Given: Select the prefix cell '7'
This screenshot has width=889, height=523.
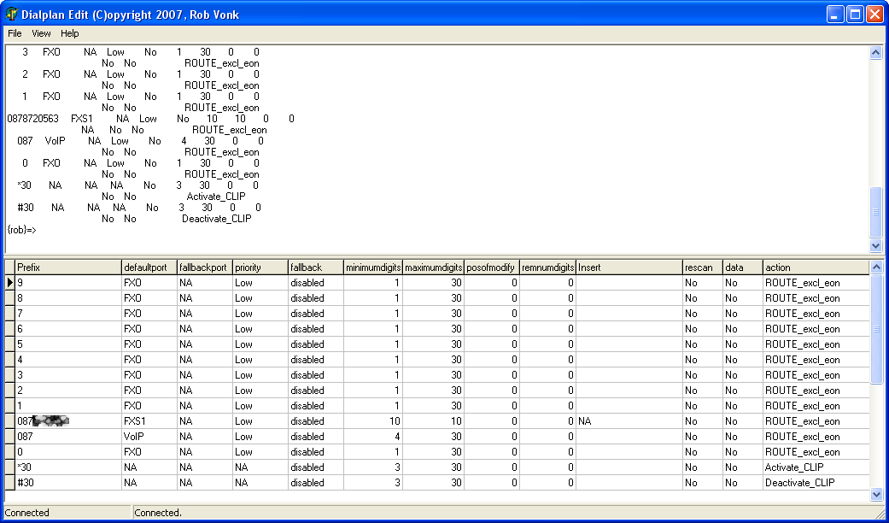Looking at the screenshot, I should pyautogui.click(x=68, y=313).
